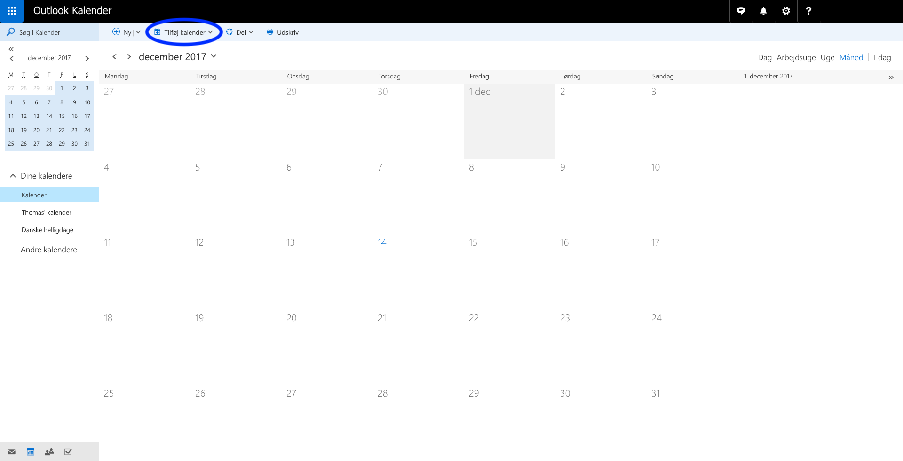Viewport: 903px width, 461px height.
Task: Click the Udskriv printer icon
Action: click(270, 32)
